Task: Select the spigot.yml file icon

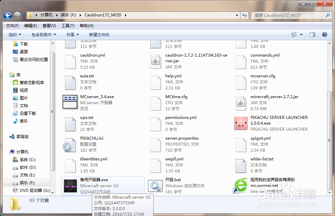Action: pyautogui.click(x=241, y=144)
